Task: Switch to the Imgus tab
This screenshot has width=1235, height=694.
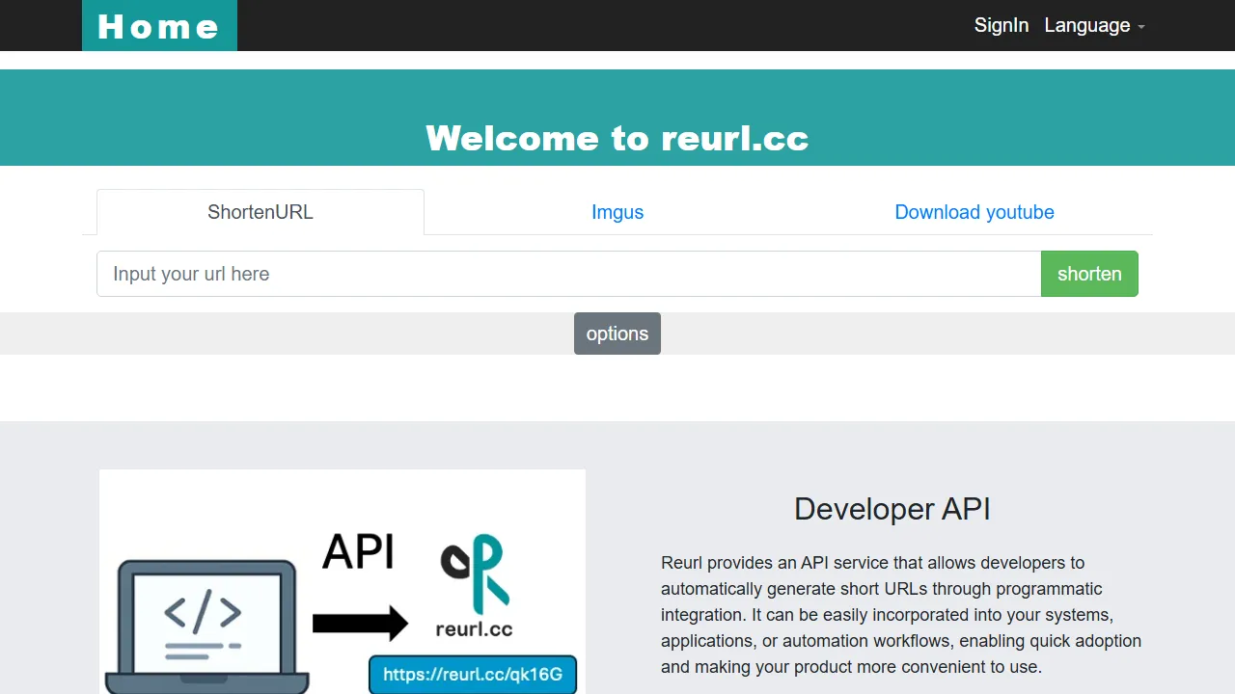Action: pyautogui.click(x=617, y=212)
